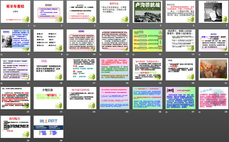Select slide 19 thumbnail

coord(147,69)
